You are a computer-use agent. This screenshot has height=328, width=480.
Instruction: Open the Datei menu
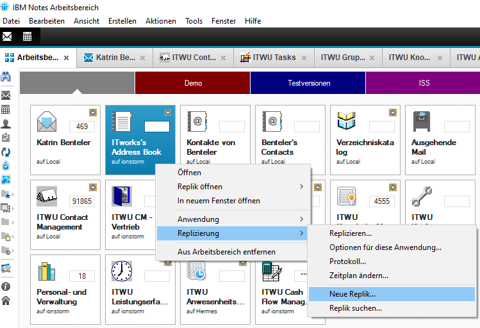[12, 20]
